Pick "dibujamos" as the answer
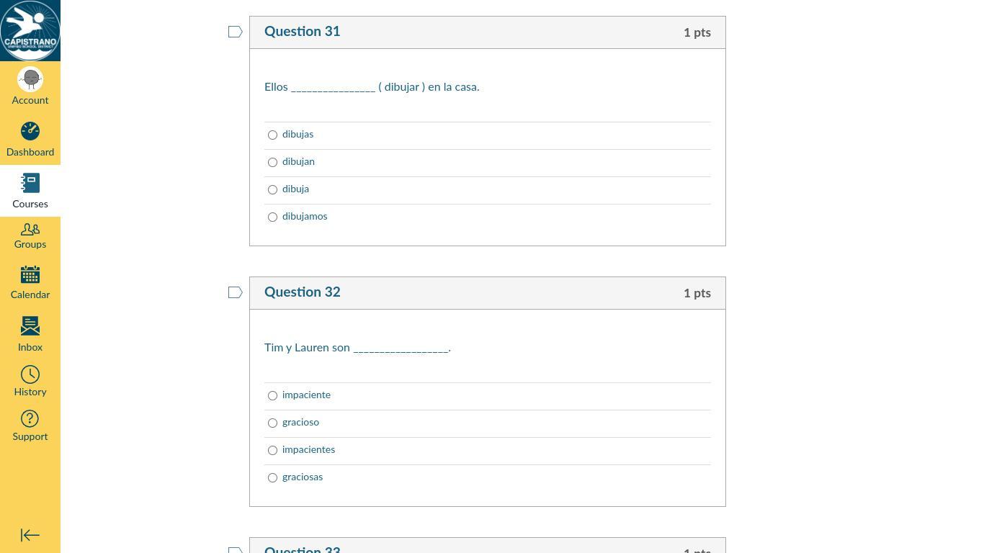The width and height of the screenshot is (984, 553). [x=272, y=217]
